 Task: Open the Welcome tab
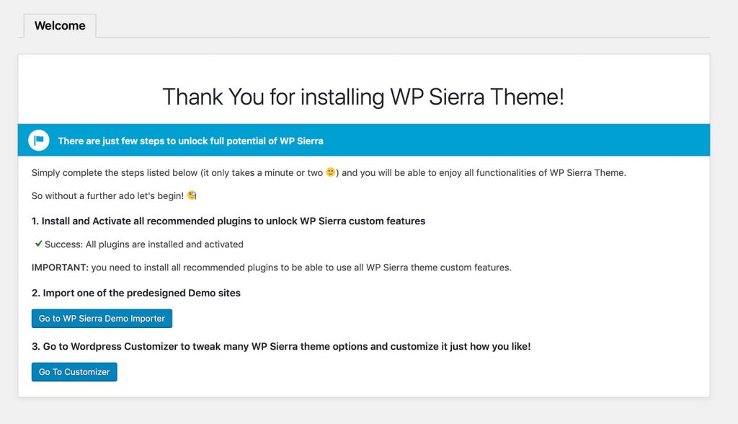tap(60, 25)
